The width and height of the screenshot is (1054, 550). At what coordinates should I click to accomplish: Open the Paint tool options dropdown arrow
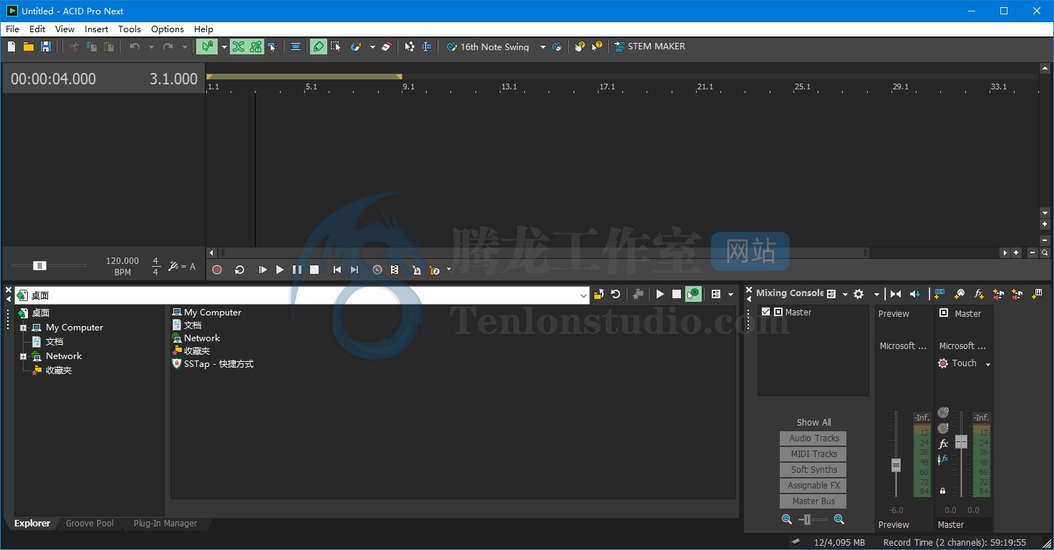coord(372,47)
